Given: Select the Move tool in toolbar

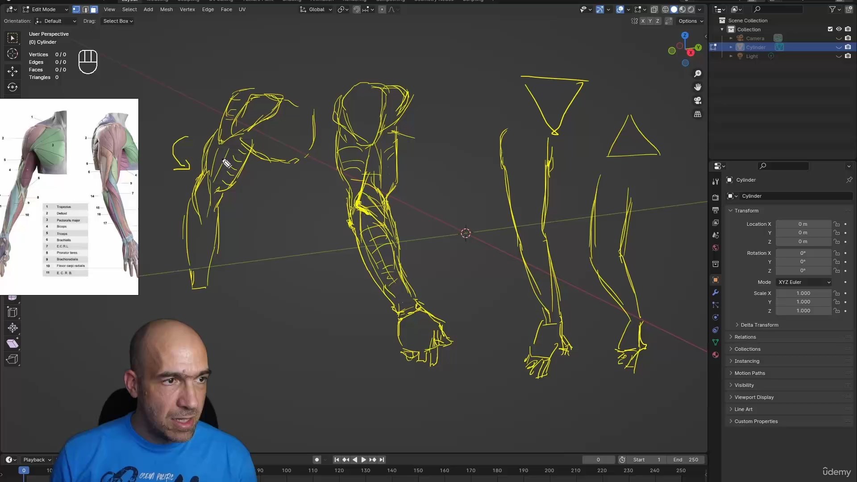Looking at the screenshot, I should [x=12, y=71].
